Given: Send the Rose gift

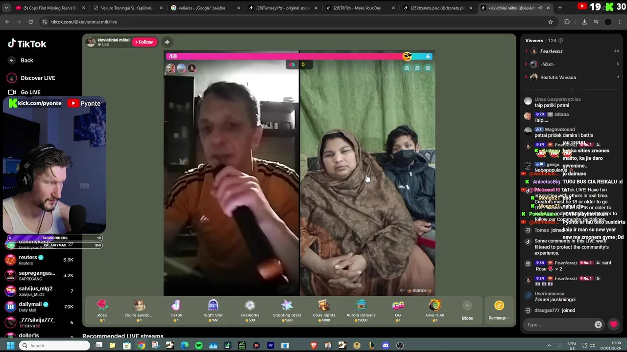Looking at the screenshot, I should tap(102, 310).
